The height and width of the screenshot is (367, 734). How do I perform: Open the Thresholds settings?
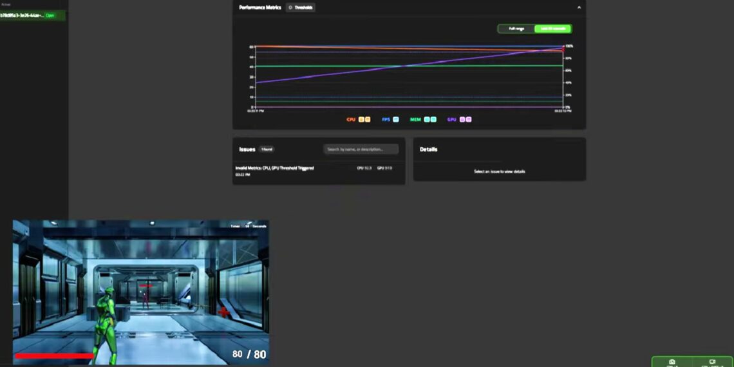pos(300,8)
